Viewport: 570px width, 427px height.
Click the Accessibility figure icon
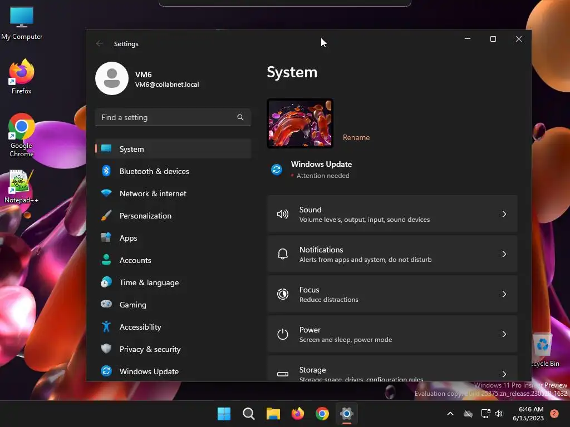(x=106, y=327)
